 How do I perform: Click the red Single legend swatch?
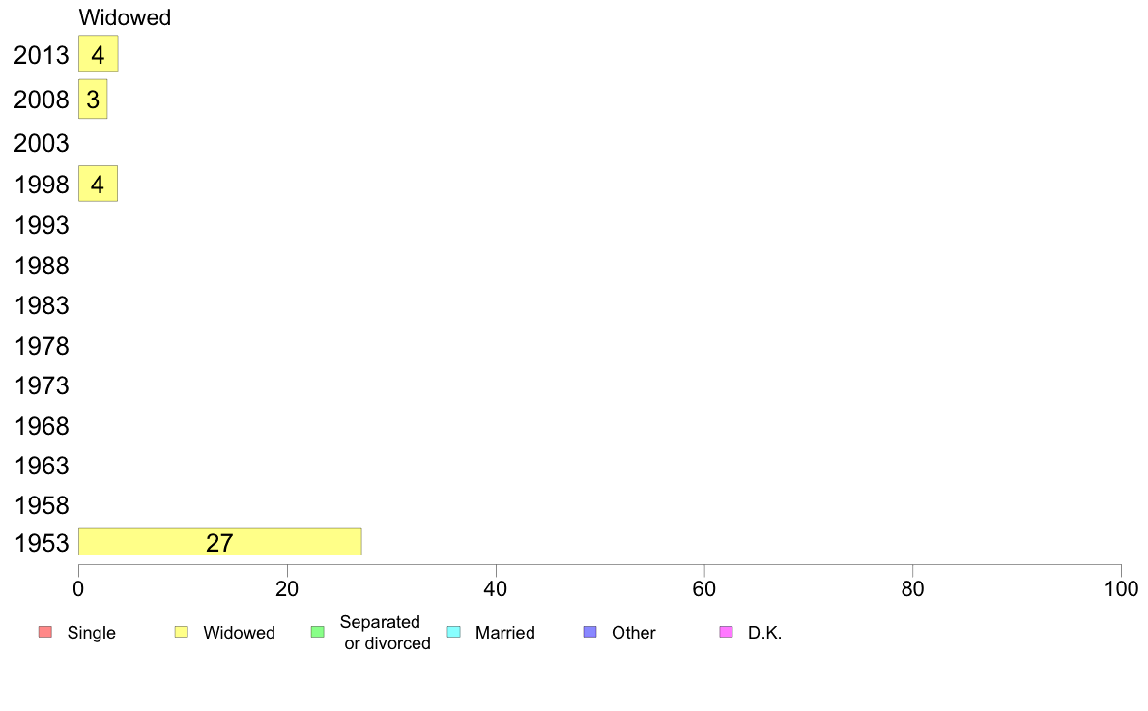pos(44,632)
